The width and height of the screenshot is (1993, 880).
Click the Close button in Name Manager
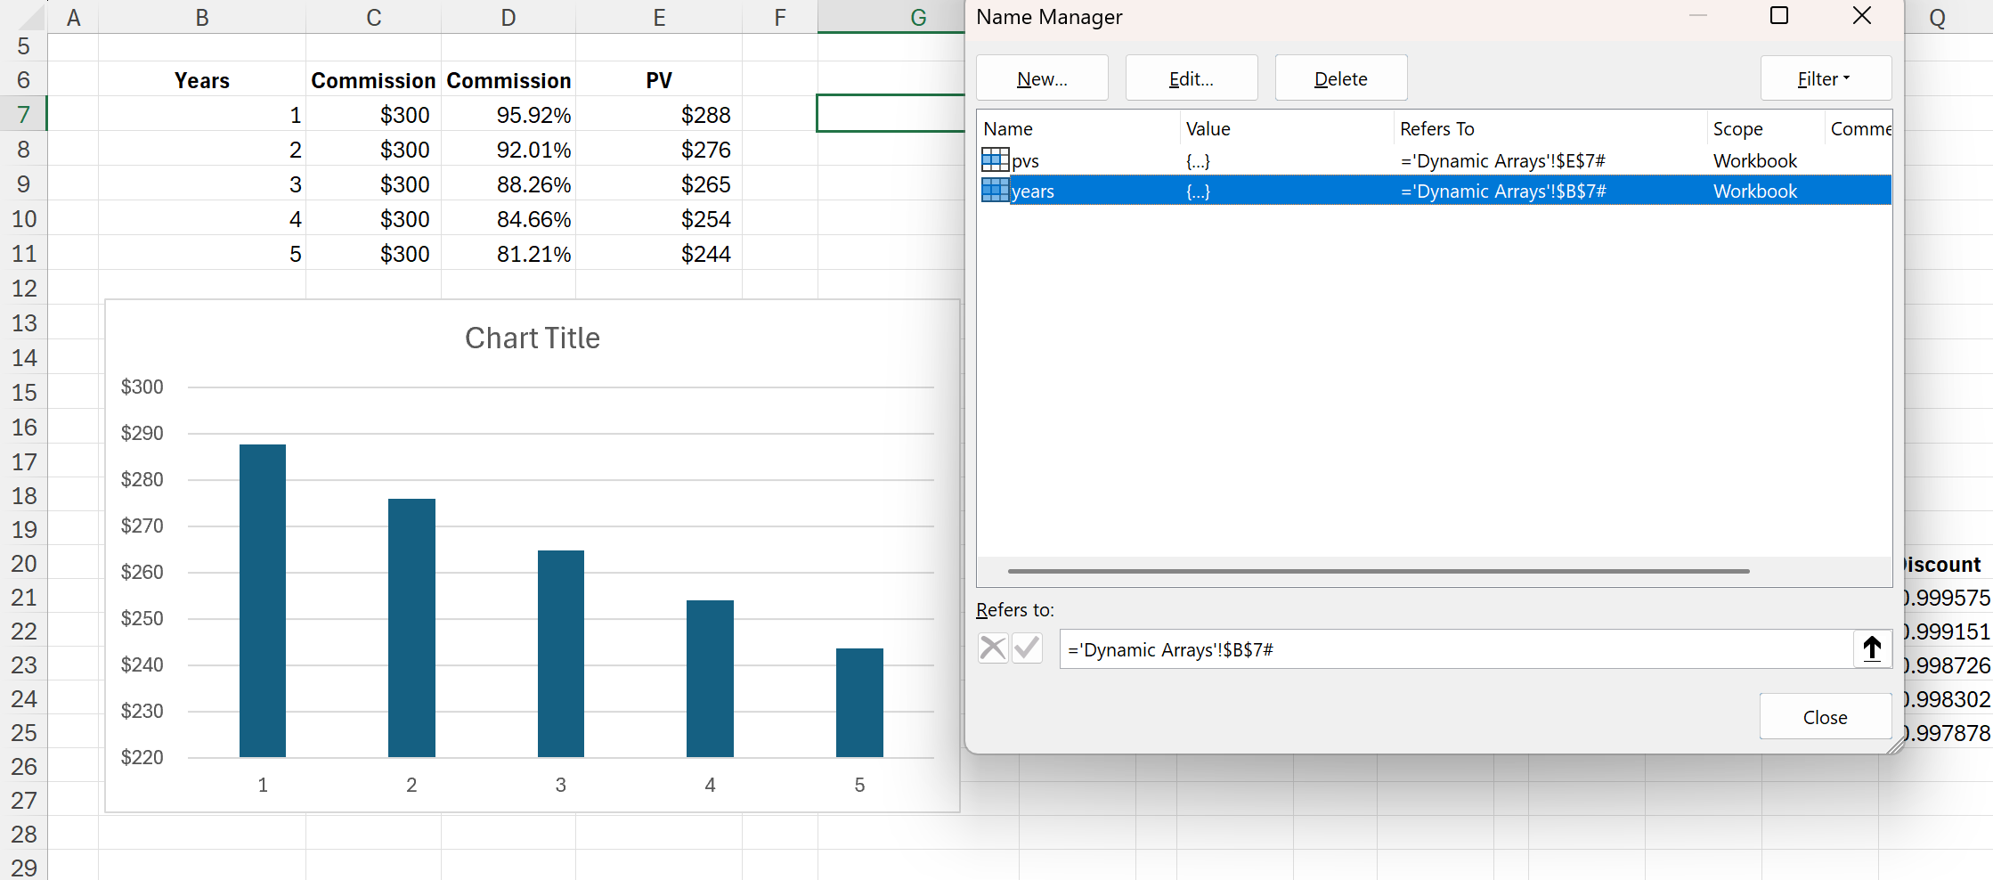(x=1825, y=717)
